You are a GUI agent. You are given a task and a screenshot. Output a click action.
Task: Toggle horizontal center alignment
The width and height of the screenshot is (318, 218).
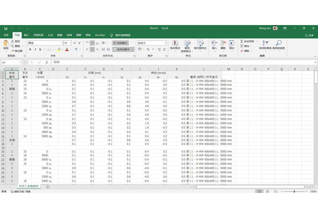[92, 49]
